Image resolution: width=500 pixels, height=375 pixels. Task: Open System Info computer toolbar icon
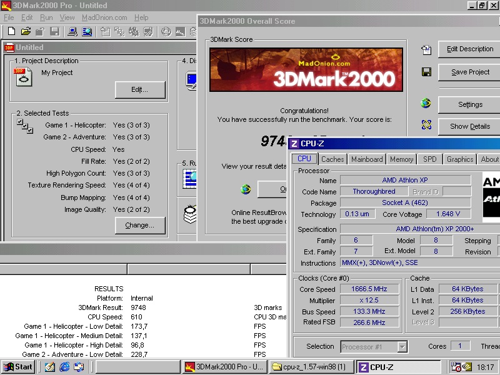pos(72,32)
